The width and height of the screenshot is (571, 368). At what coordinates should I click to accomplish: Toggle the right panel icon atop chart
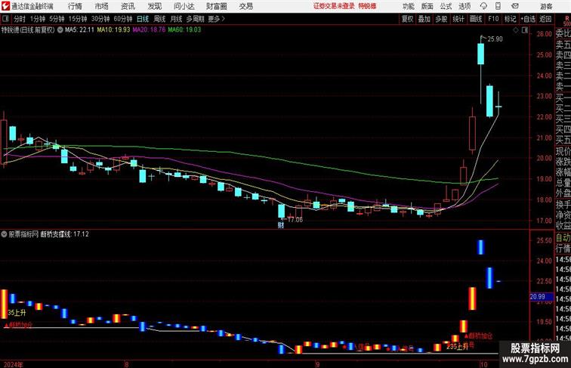525,31
